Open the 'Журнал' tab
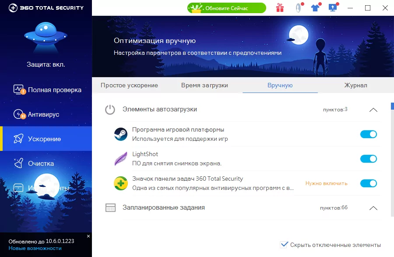The height and width of the screenshot is (257, 394). click(x=355, y=86)
